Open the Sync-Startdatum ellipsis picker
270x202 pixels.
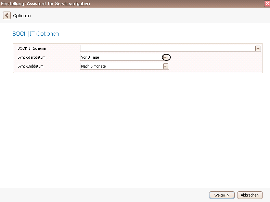[x=166, y=57]
